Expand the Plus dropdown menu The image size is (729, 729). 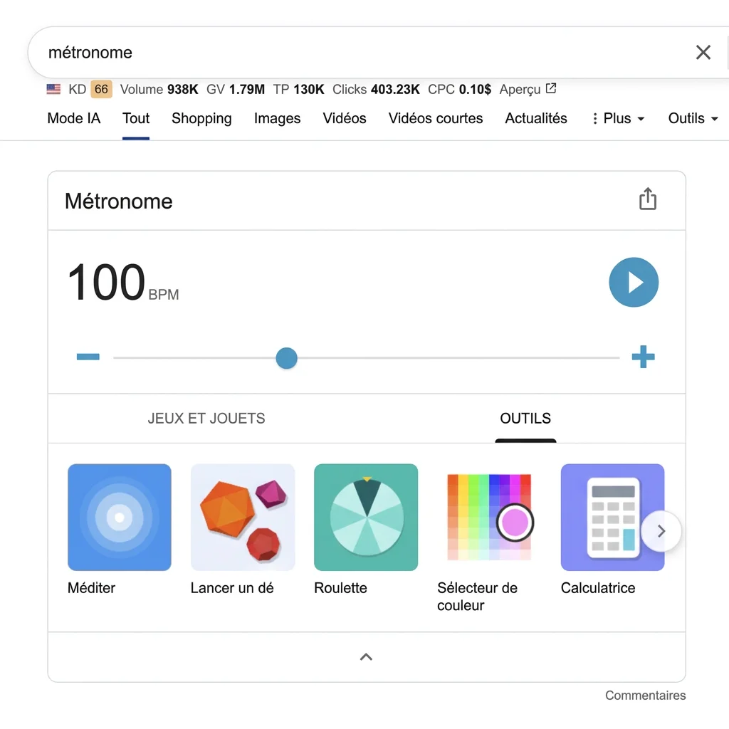(617, 119)
